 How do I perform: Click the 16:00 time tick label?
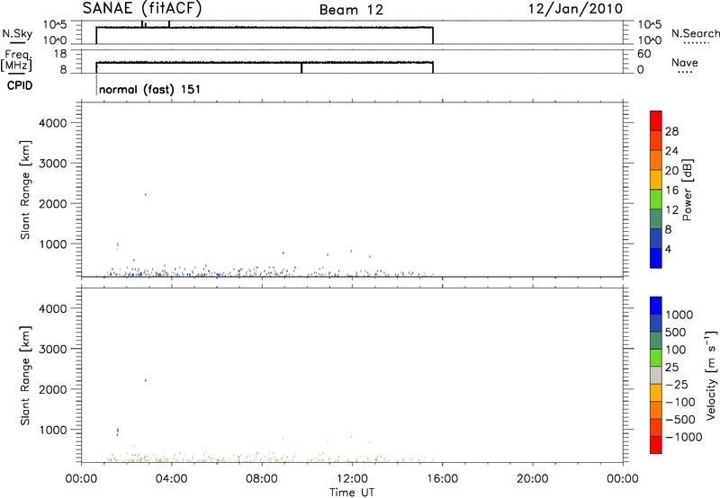[x=442, y=479]
